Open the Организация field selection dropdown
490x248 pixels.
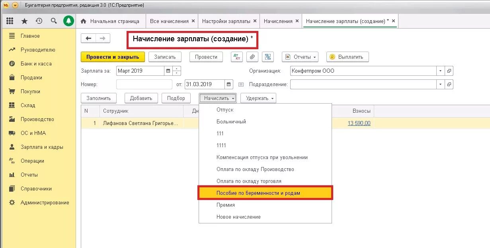440,71
